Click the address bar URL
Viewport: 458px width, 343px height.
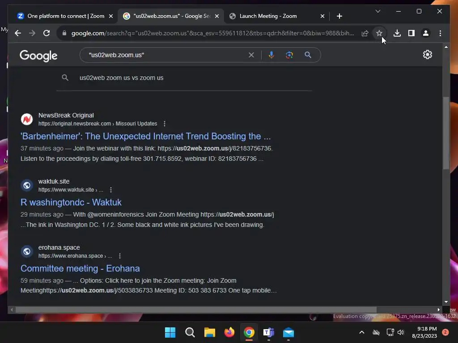tap(212, 33)
